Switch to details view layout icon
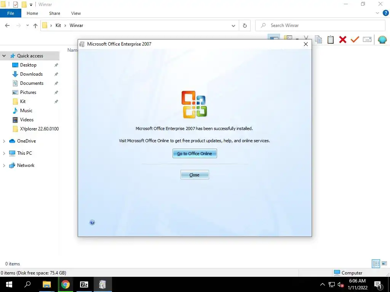 point(376,263)
